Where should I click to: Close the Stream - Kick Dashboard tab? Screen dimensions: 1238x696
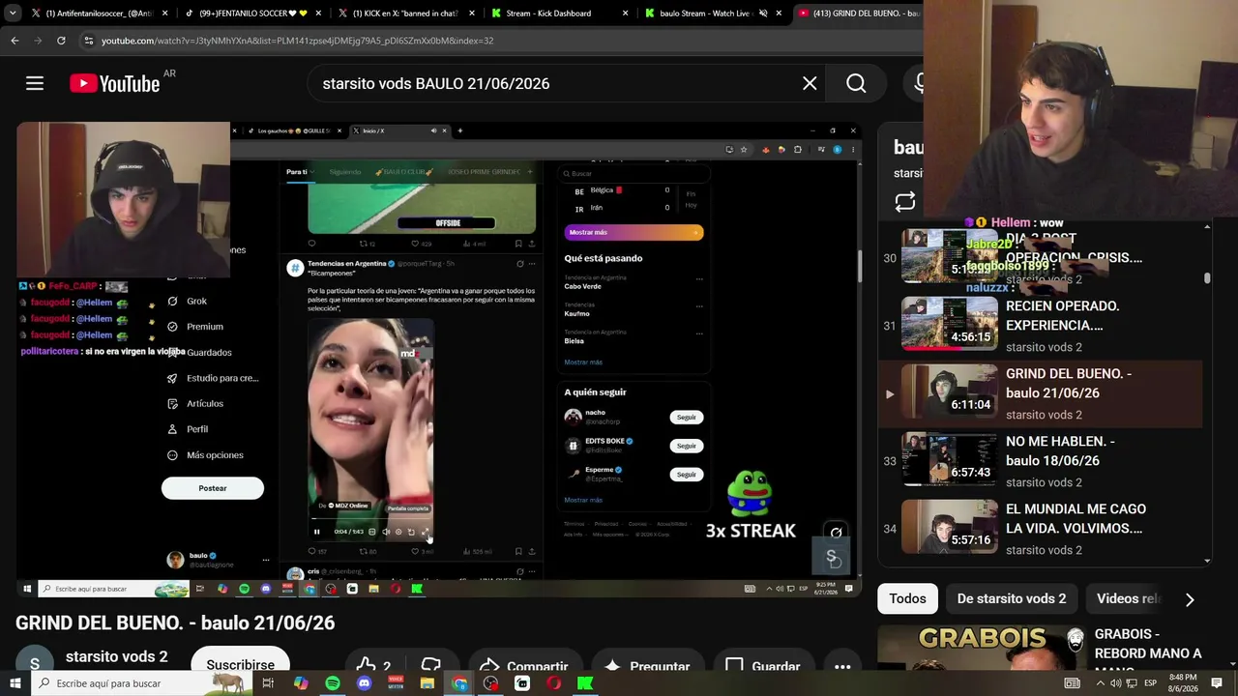(x=625, y=14)
